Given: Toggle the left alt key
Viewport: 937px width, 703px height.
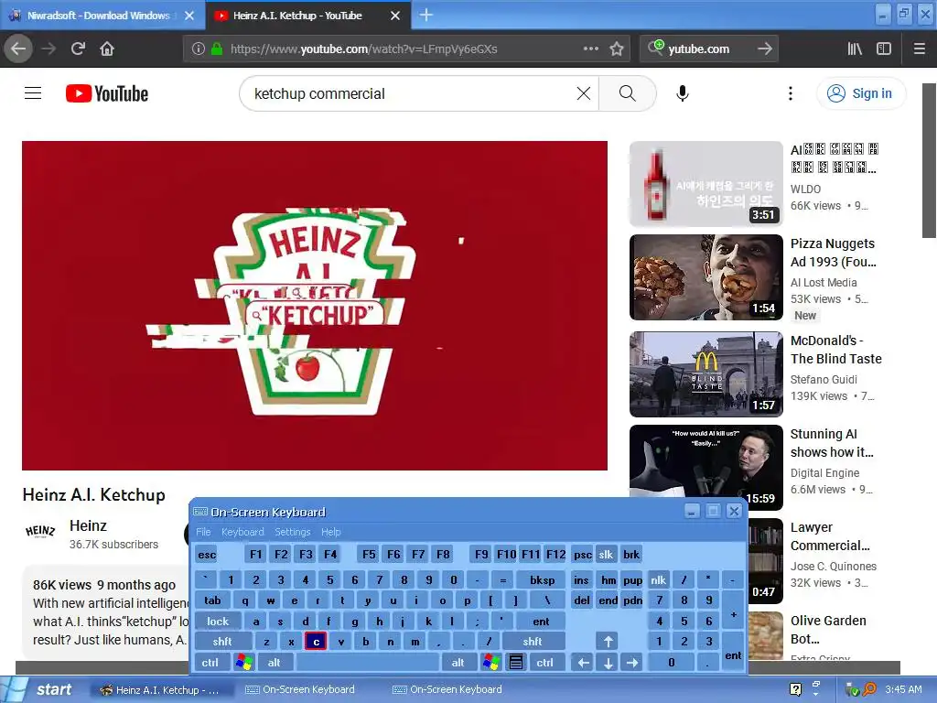Looking at the screenshot, I should coord(275,663).
